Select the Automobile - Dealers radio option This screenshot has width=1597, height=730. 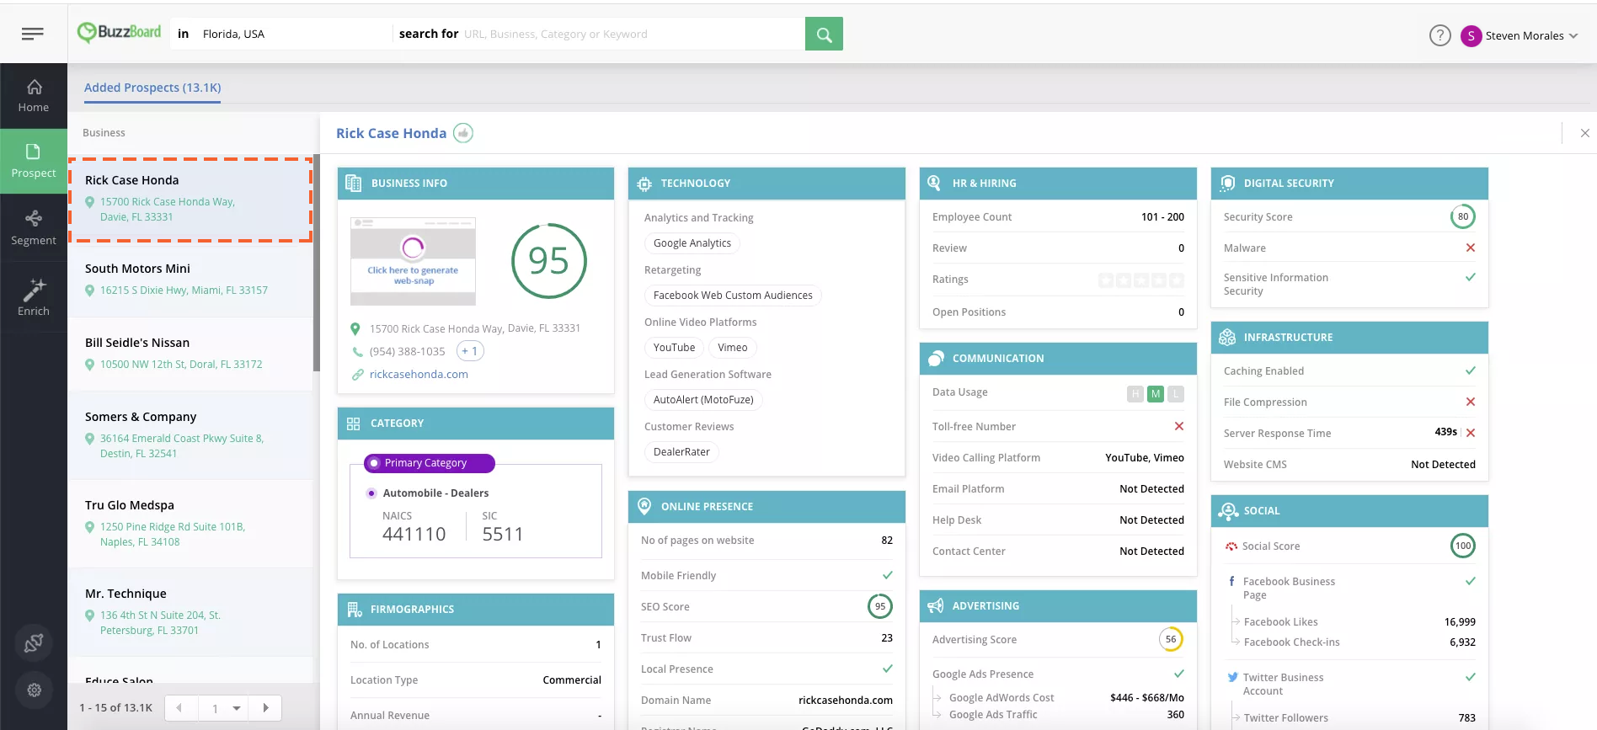[371, 493]
